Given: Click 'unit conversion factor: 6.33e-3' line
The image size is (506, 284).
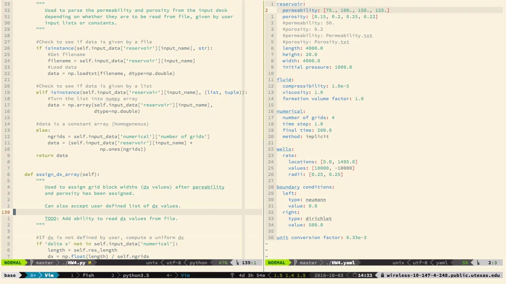Looking at the screenshot, I should point(321,237).
